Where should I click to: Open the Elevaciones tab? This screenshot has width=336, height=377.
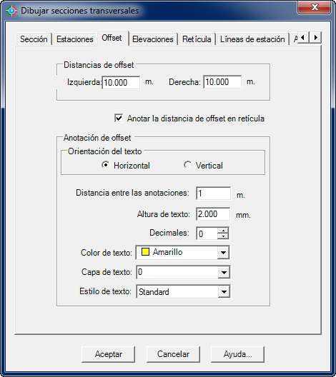(153, 39)
